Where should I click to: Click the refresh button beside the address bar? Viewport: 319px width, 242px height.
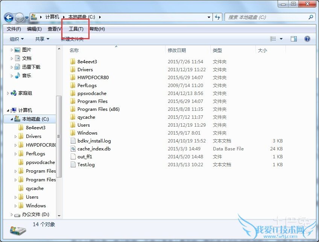(217, 17)
